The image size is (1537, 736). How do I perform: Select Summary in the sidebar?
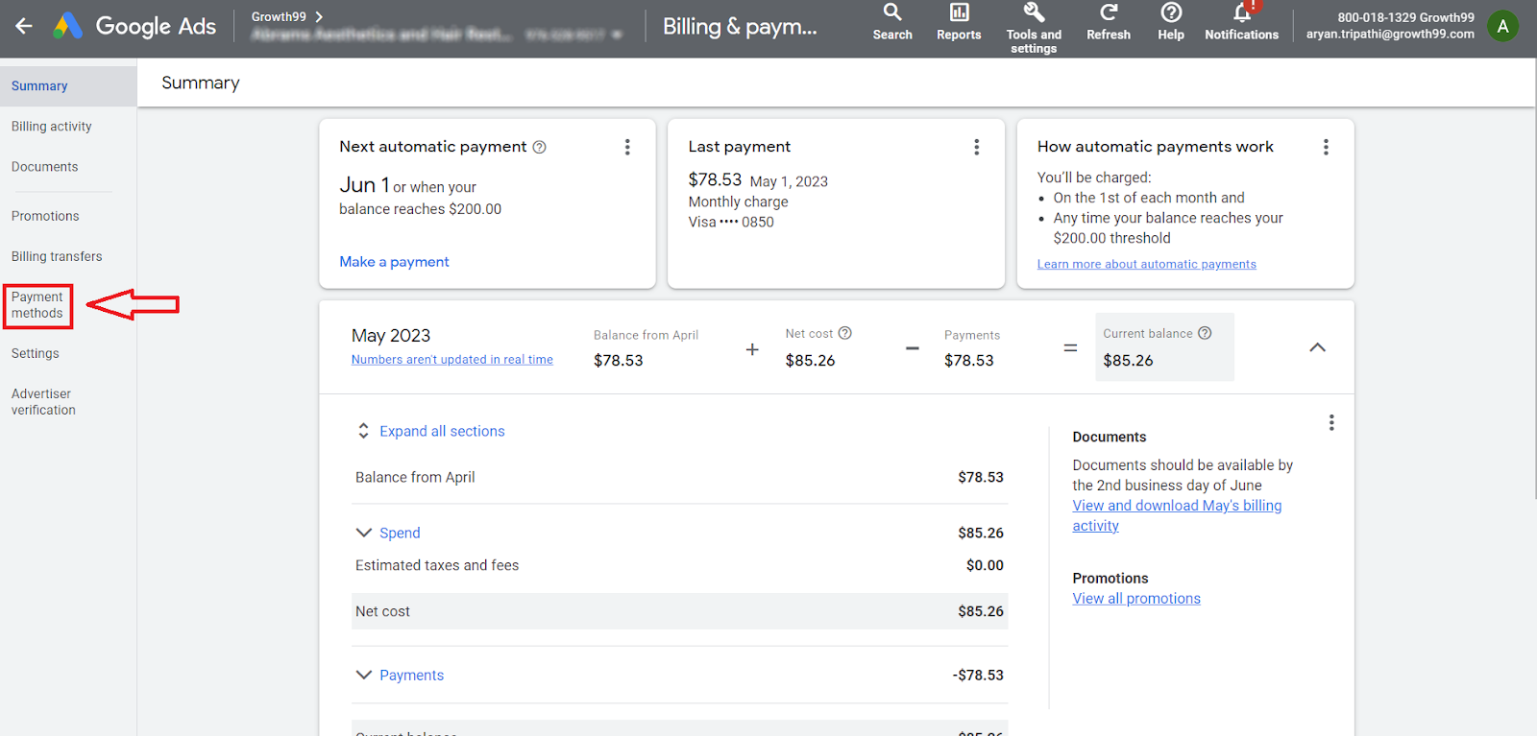pyautogui.click(x=68, y=86)
